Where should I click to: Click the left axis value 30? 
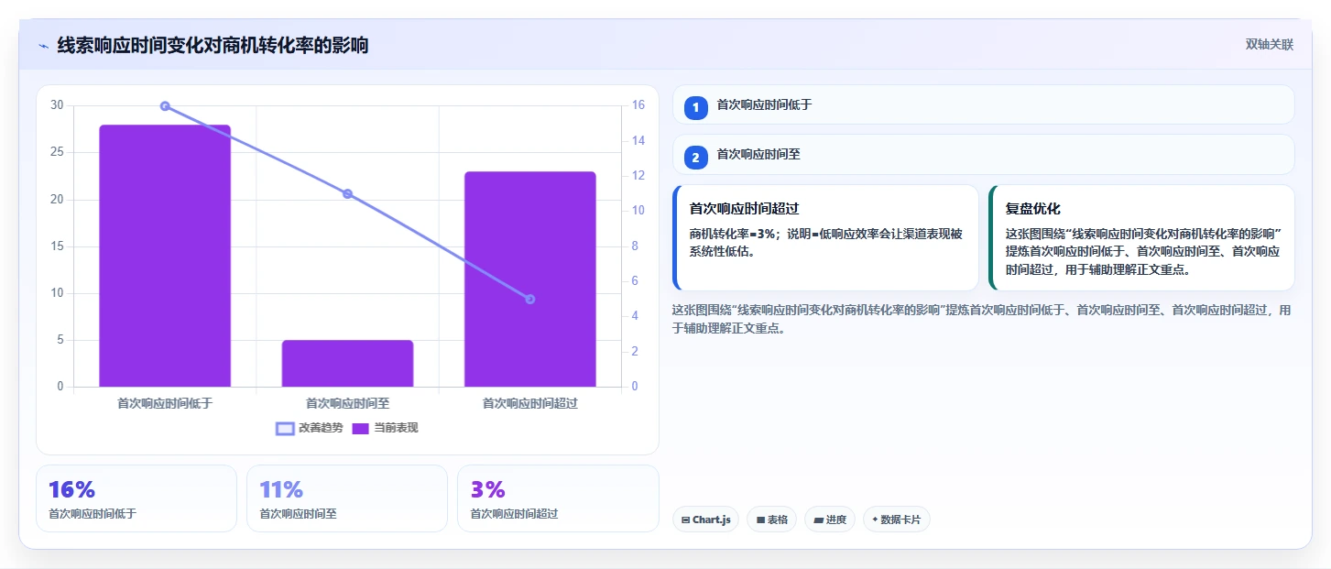[x=57, y=105]
